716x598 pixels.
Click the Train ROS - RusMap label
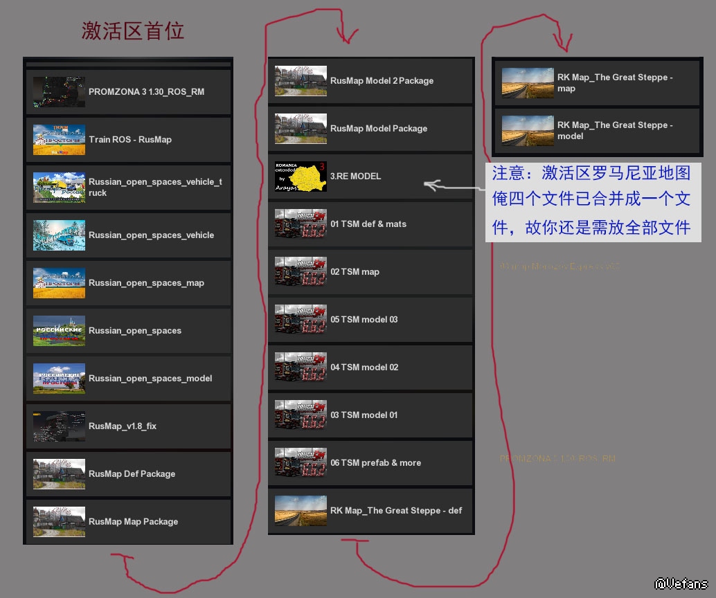pos(130,140)
